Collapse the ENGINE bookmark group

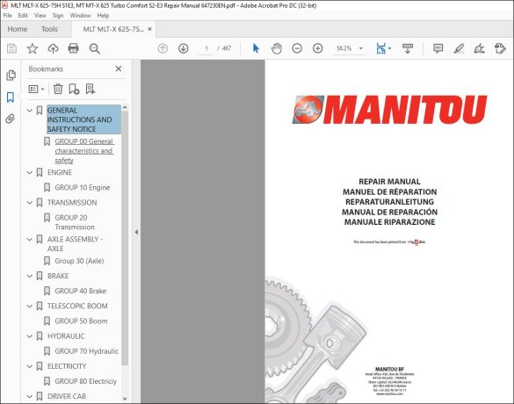[30, 173]
